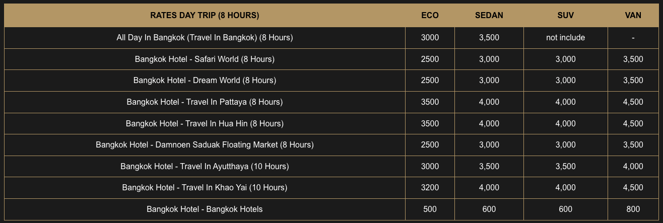Click the VAN column header
The width and height of the screenshot is (663, 223).
coord(633,15)
